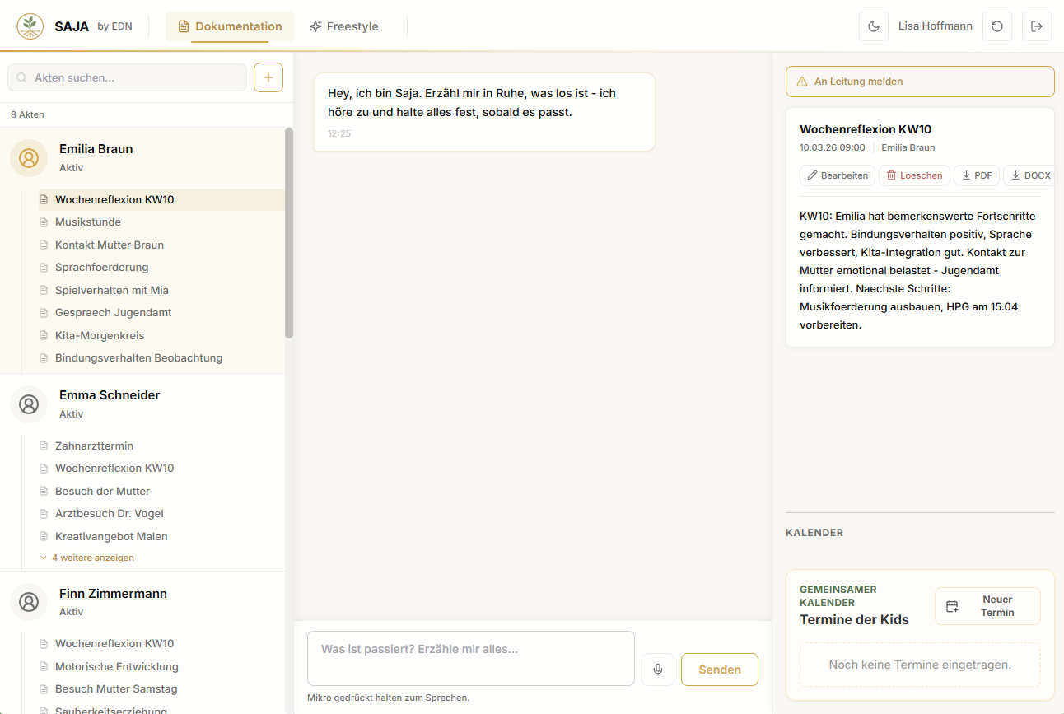This screenshot has width=1064, height=714.
Task: Download the entry as PDF
Action: (976, 175)
